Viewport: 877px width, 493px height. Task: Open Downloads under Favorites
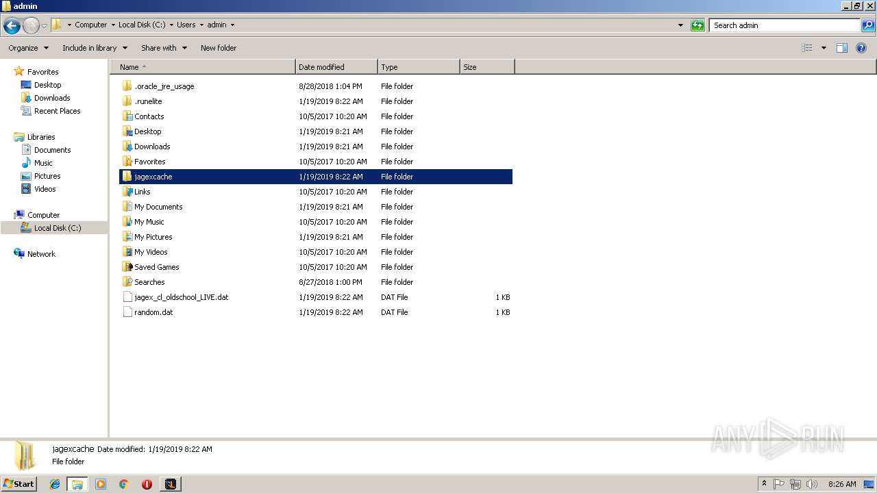pyautogui.click(x=52, y=98)
